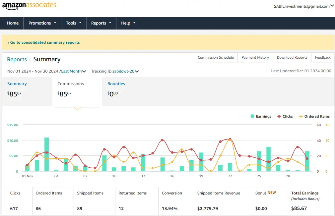Click the Reports breadcrumb link
Image resolution: width=335 pixels, height=216 pixels.
17,59
